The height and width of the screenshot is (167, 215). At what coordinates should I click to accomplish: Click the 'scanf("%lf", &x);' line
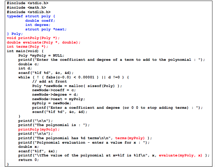click(38, 151)
